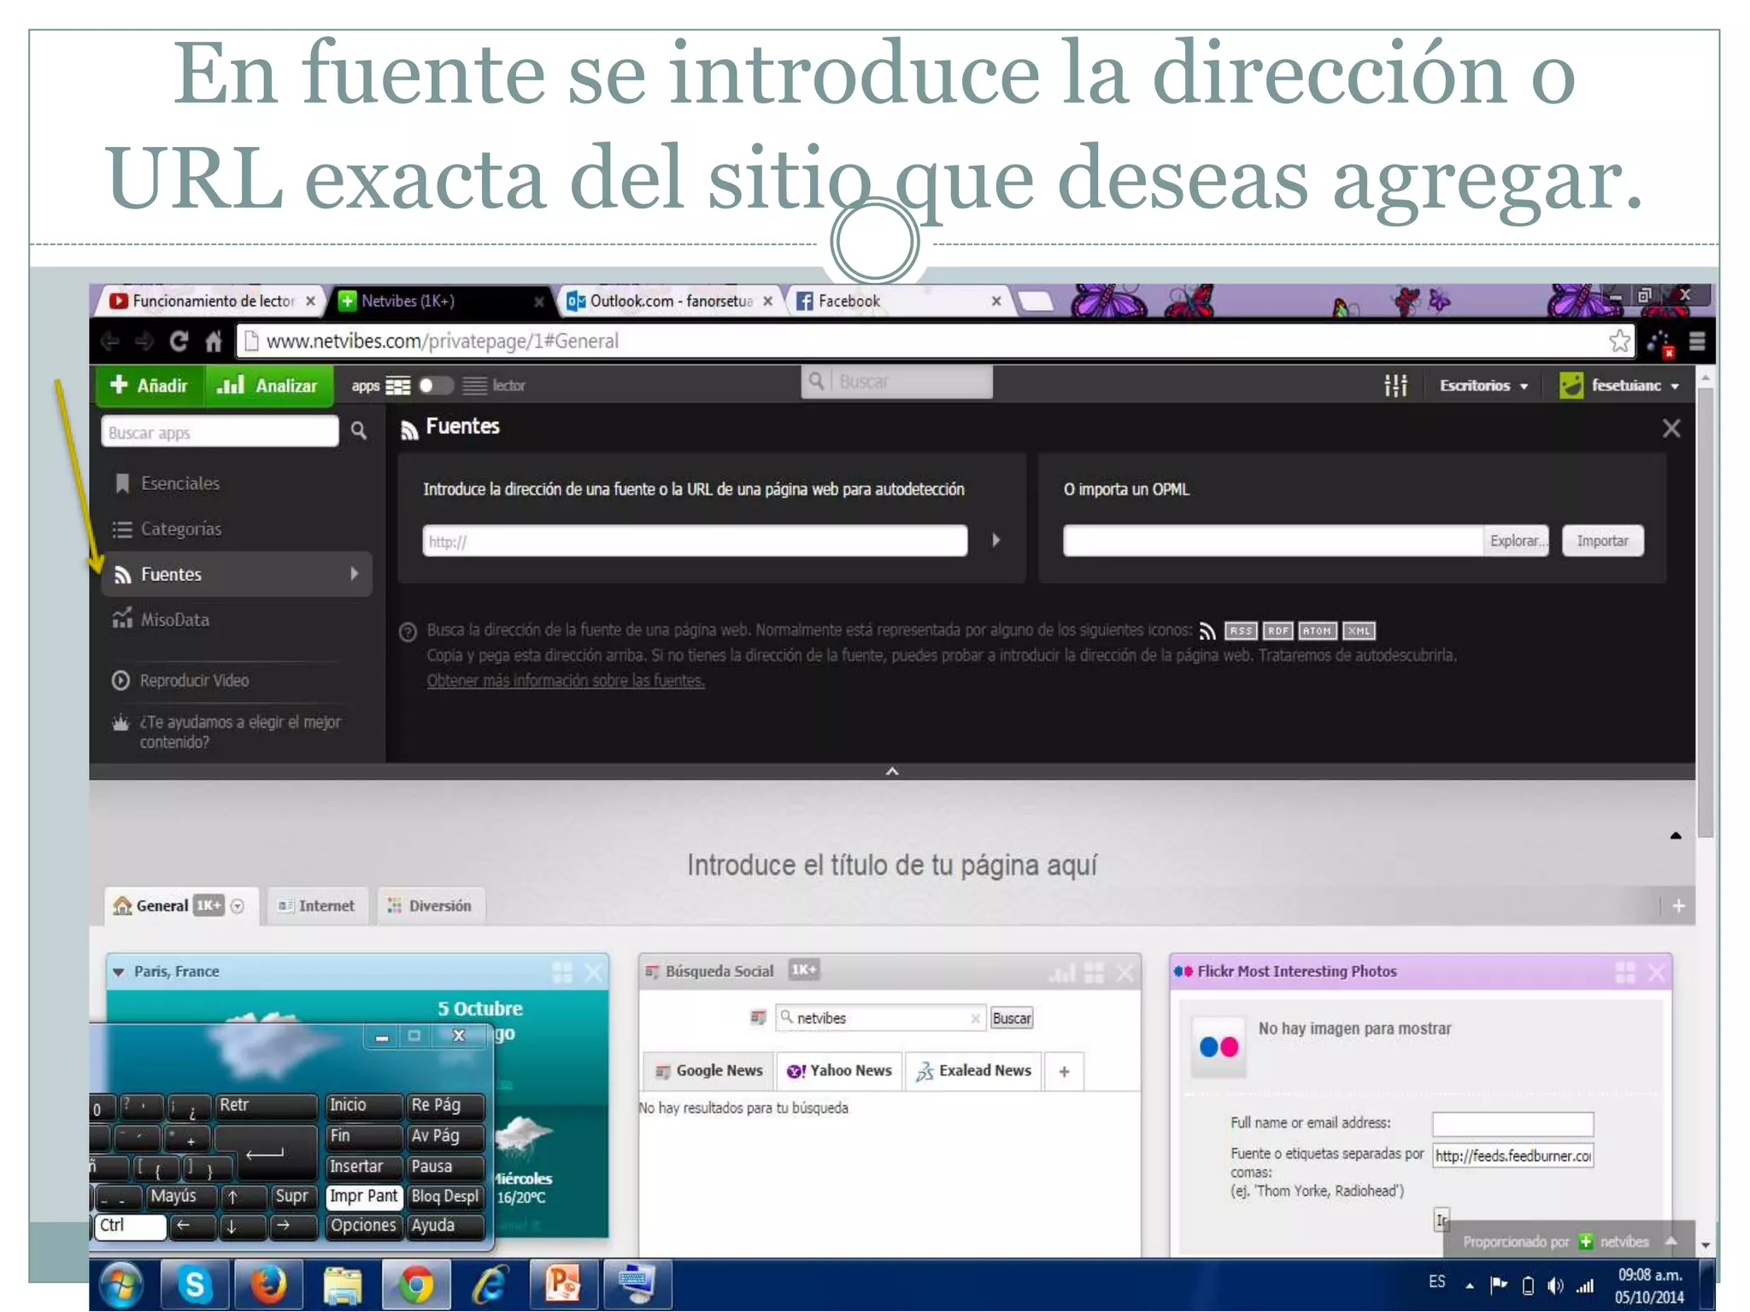Focus the top Buscar search box
1750x1312 pixels.
(897, 382)
